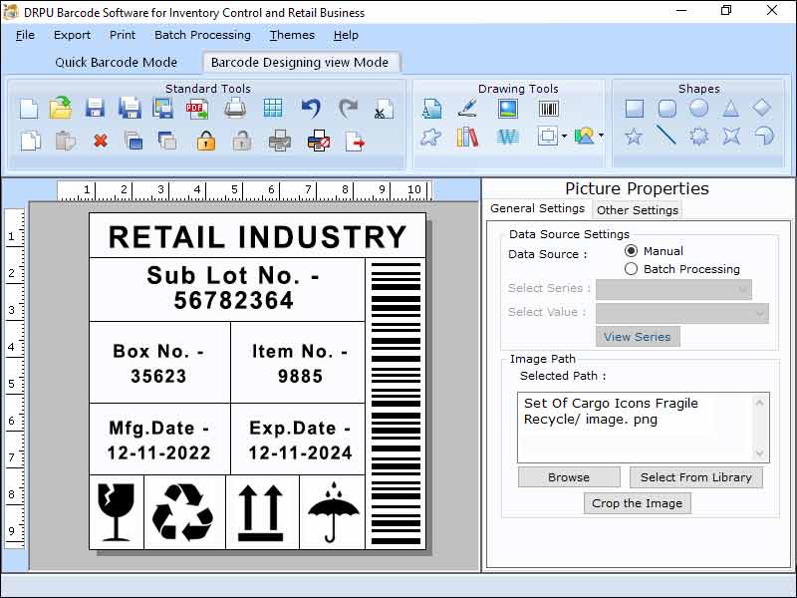797x598 pixels.
Task: Expand the frame tool dropdown arrow
Action: [564, 137]
